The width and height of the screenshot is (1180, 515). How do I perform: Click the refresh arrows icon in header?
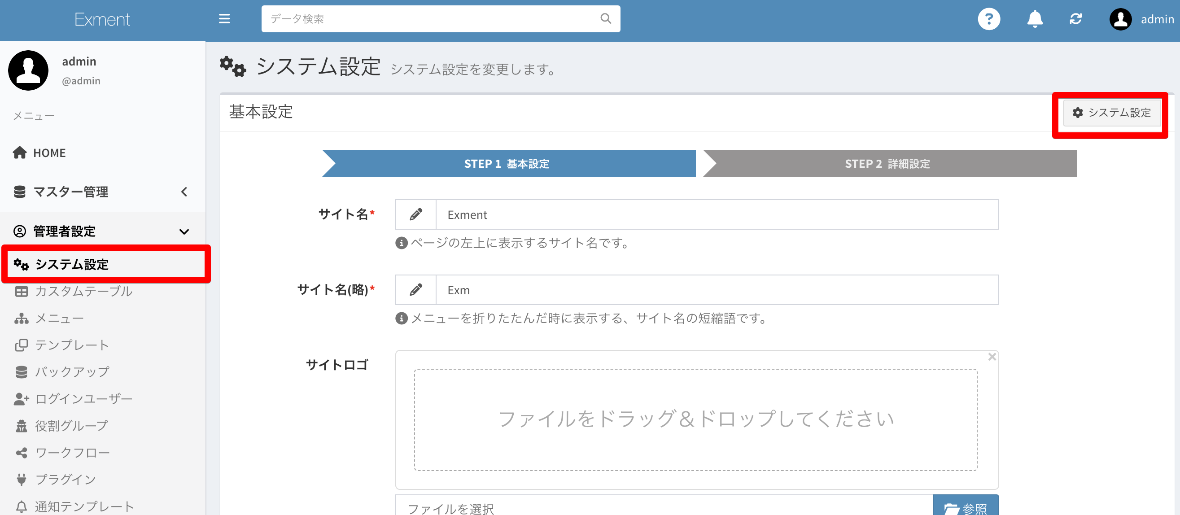(1075, 19)
